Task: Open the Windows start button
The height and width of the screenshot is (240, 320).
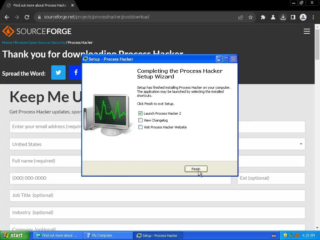Action: click(15, 236)
